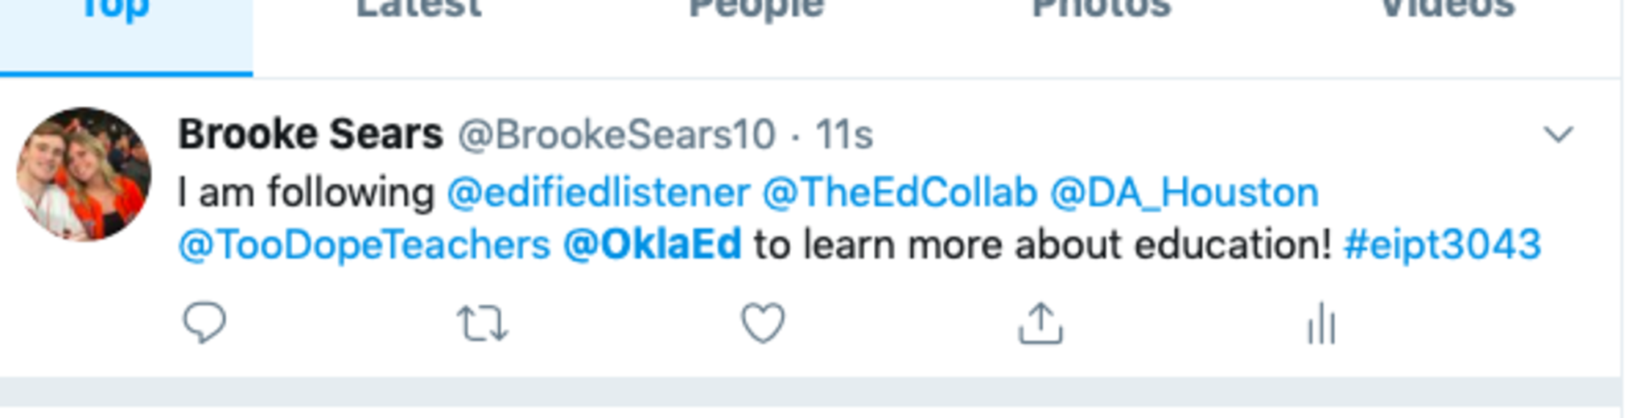Like the tweet with heart icon
The height and width of the screenshot is (418, 1648).
tap(762, 323)
